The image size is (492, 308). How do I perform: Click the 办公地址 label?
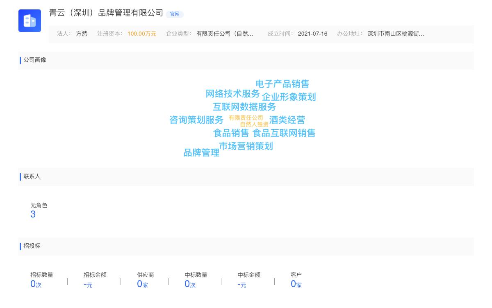(350, 34)
